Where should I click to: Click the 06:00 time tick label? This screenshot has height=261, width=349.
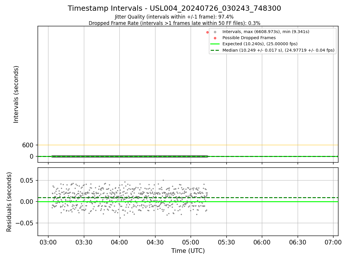(262, 242)
